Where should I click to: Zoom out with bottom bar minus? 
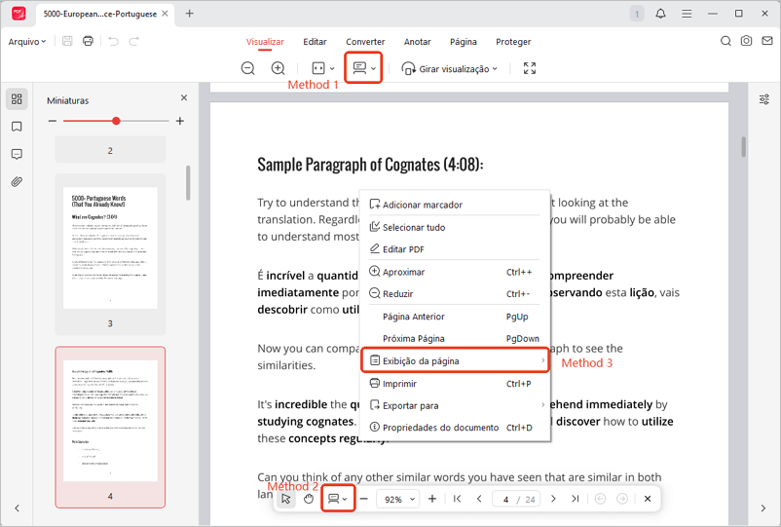click(363, 499)
